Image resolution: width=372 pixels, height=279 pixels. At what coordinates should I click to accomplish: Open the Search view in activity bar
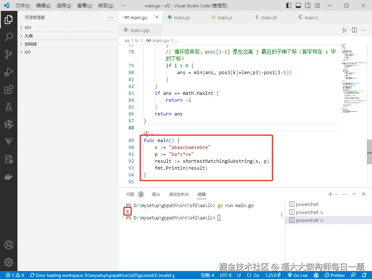(9, 37)
